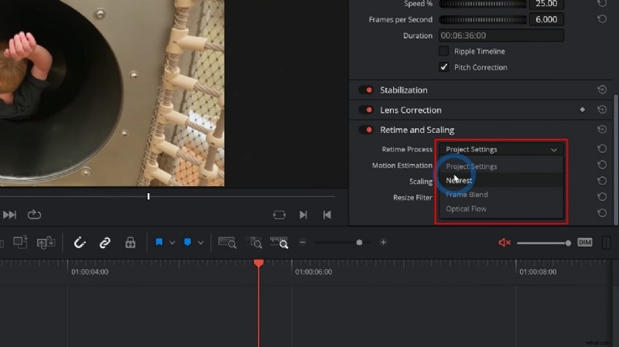The height and width of the screenshot is (347, 619).
Task: Go to previous clip button
Action: (327, 215)
